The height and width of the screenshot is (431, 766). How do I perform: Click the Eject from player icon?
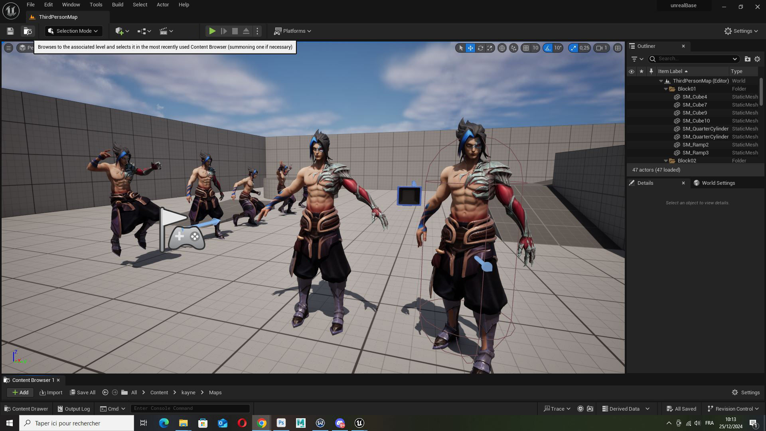pos(246,31)
